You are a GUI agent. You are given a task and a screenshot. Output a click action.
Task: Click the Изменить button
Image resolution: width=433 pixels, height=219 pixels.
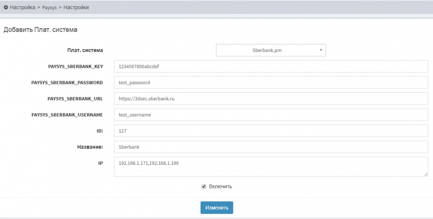[x=217, y=207]
